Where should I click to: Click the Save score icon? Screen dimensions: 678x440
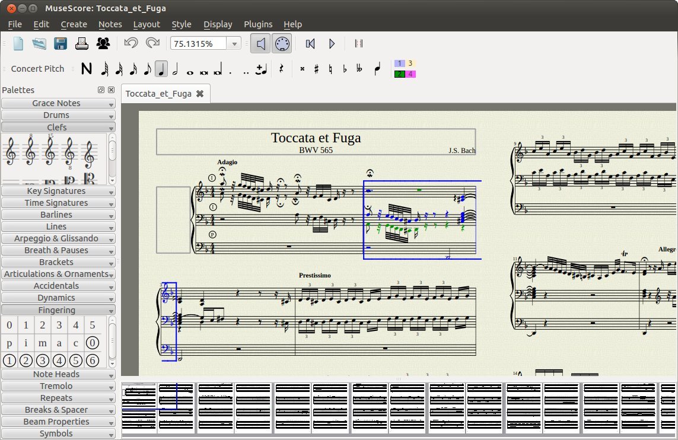(60, 43)
